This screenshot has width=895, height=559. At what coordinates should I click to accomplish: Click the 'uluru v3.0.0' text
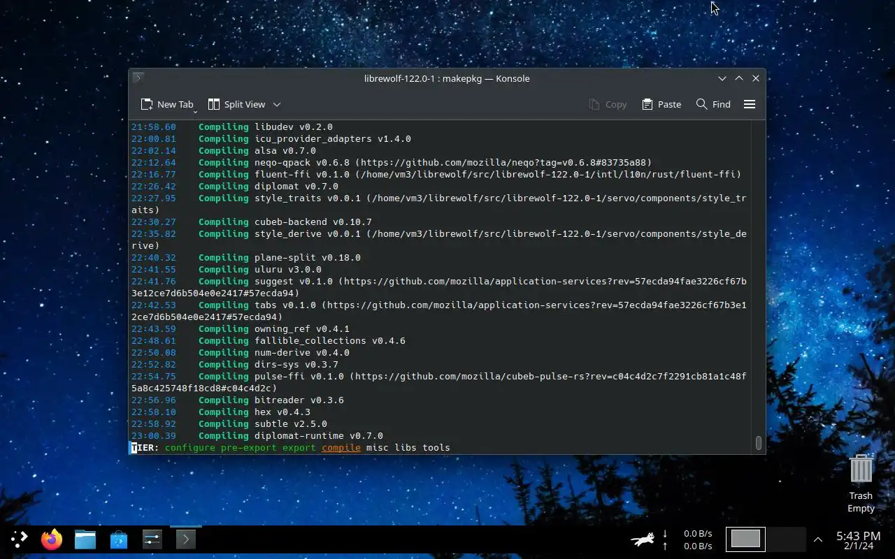pos(288,270)
